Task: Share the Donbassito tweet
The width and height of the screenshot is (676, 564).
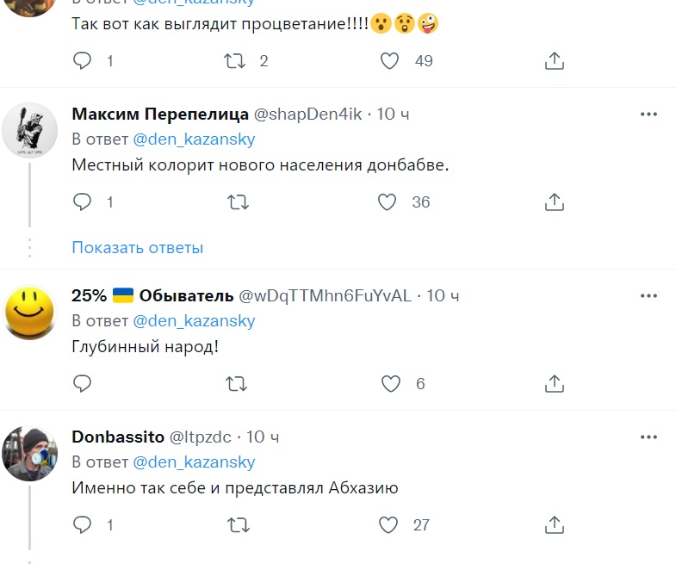Action: click(x=555, y=524)
